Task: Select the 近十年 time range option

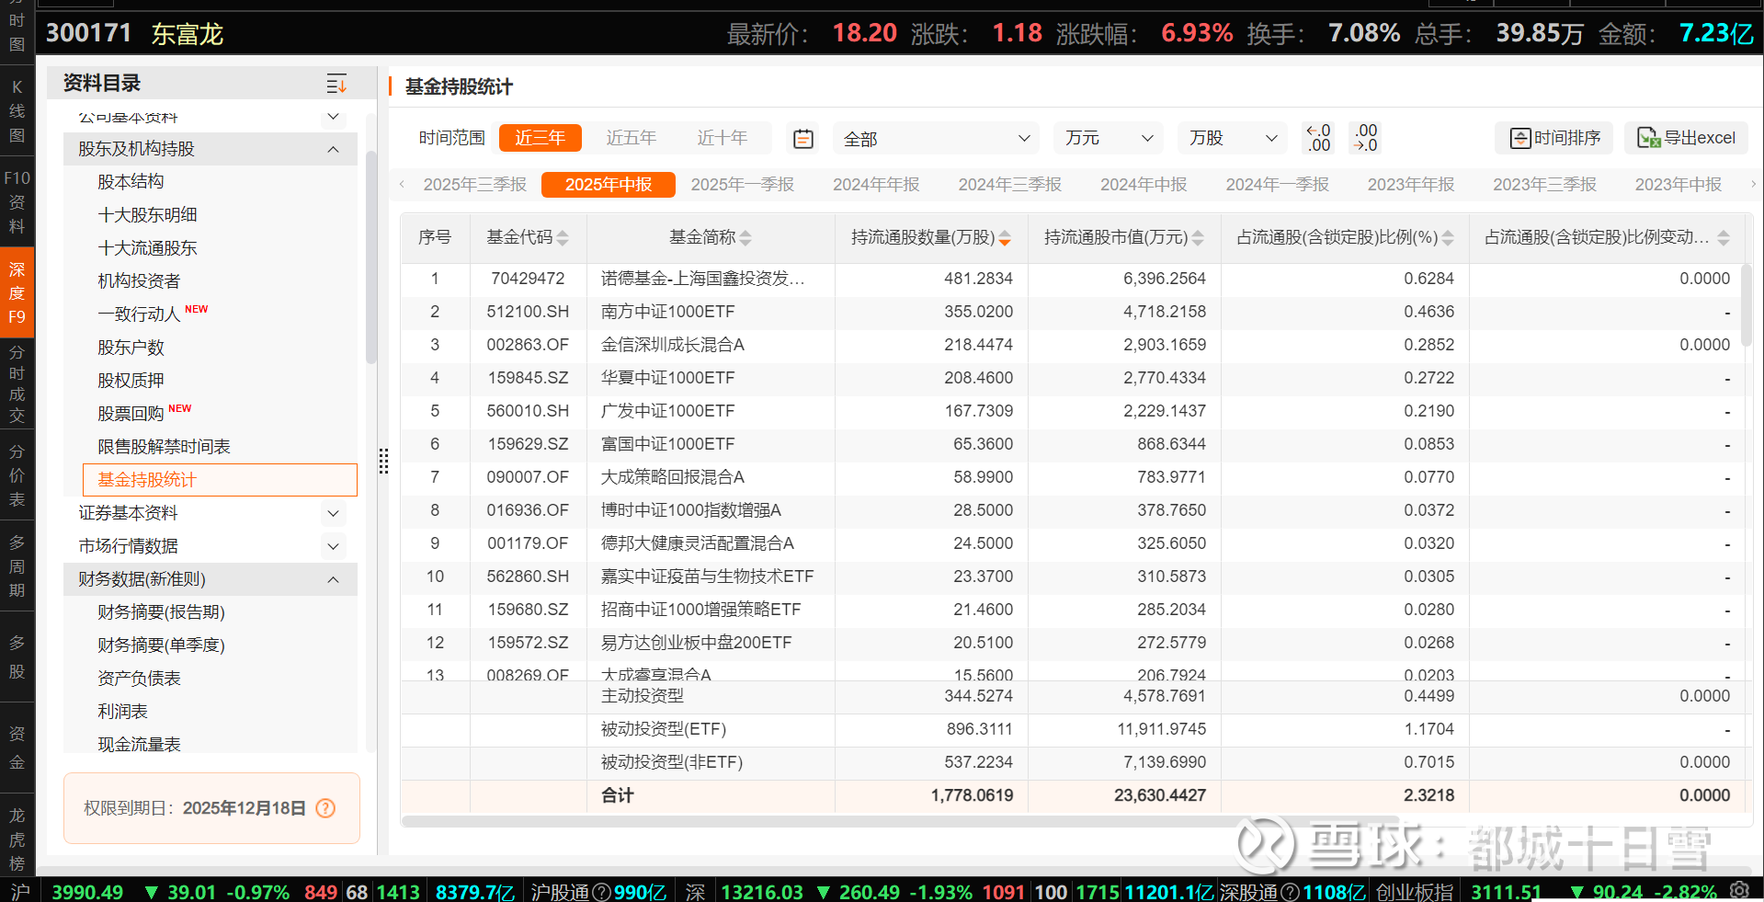Action: [x=722, y=138]
